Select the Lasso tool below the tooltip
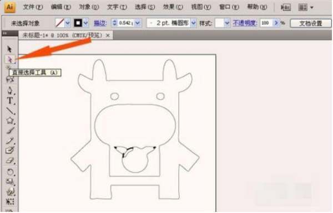This screenshot has width=333, height=213. 10,80
